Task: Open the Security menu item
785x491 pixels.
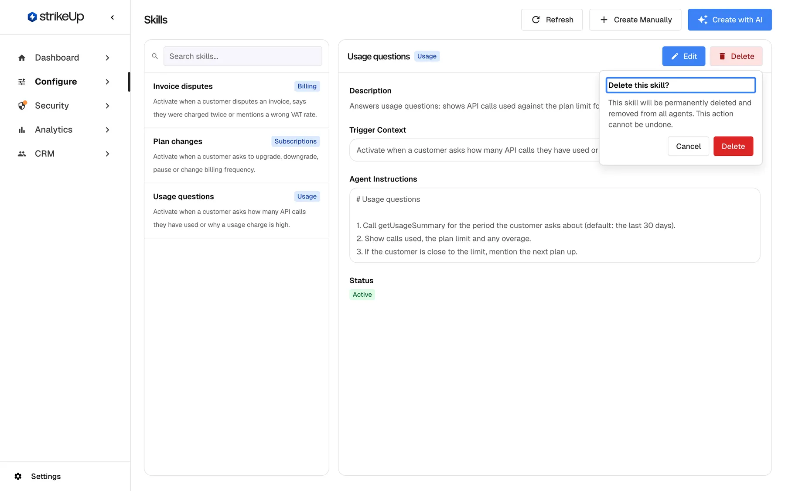Action: pyautogui.click(x=65, y=106)
